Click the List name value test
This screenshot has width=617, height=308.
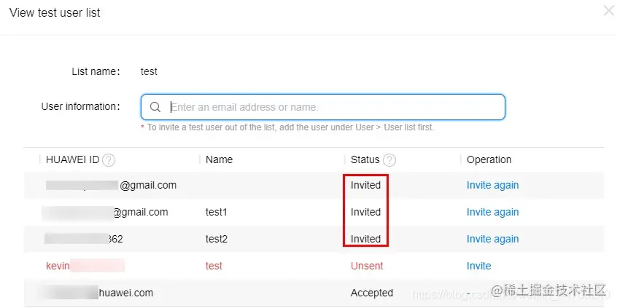149,71
